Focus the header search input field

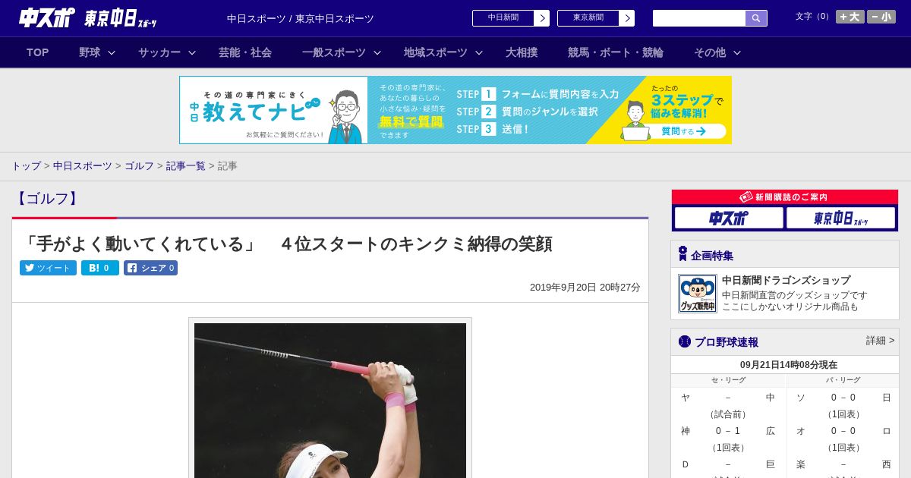[699, 18]
